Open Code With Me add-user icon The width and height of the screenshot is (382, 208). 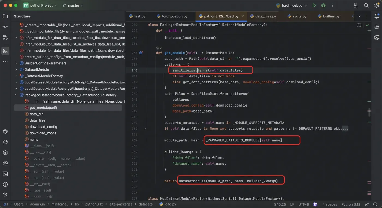pyautogui.click(x=356, y=5)
